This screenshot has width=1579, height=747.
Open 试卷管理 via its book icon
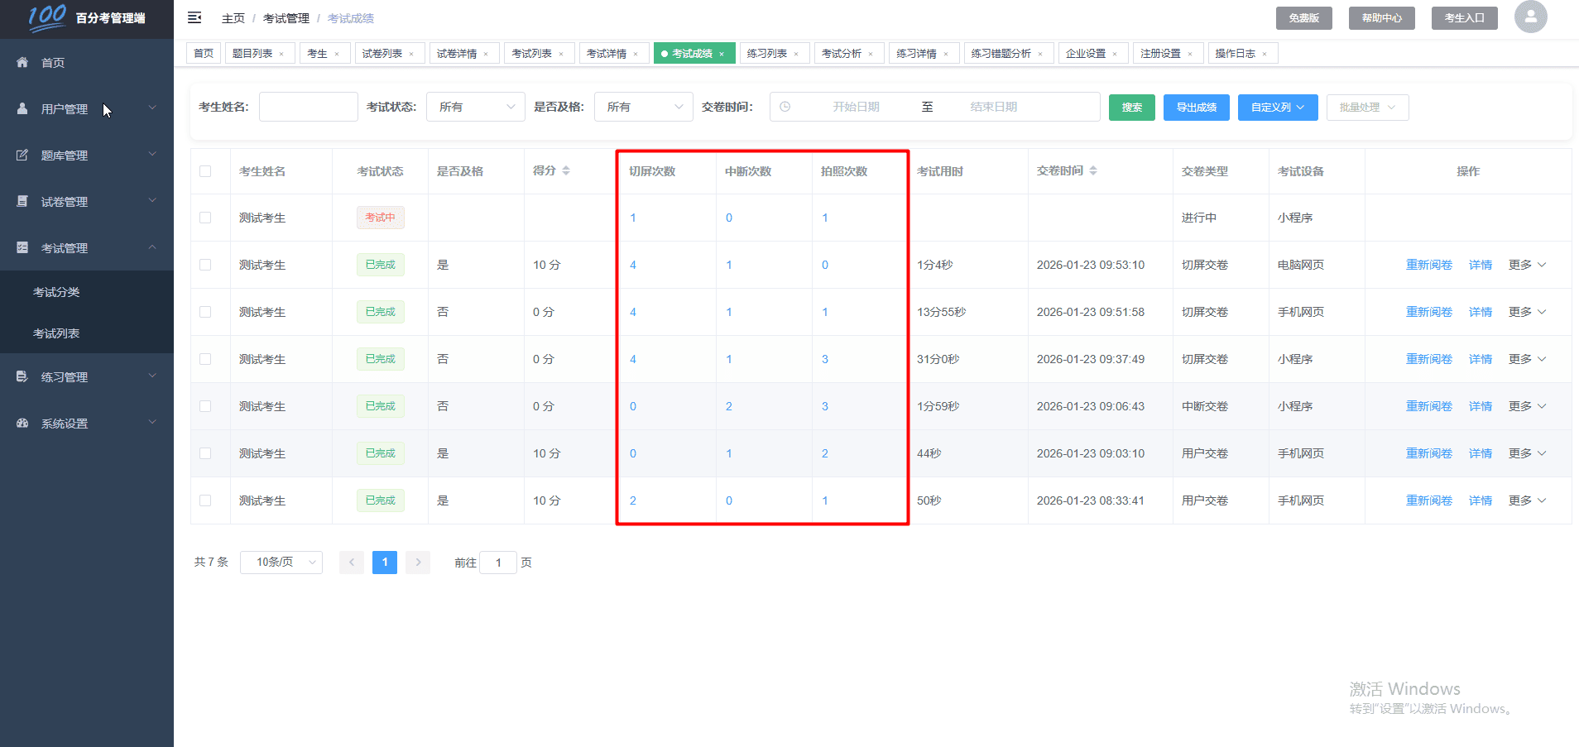(22, 201)
